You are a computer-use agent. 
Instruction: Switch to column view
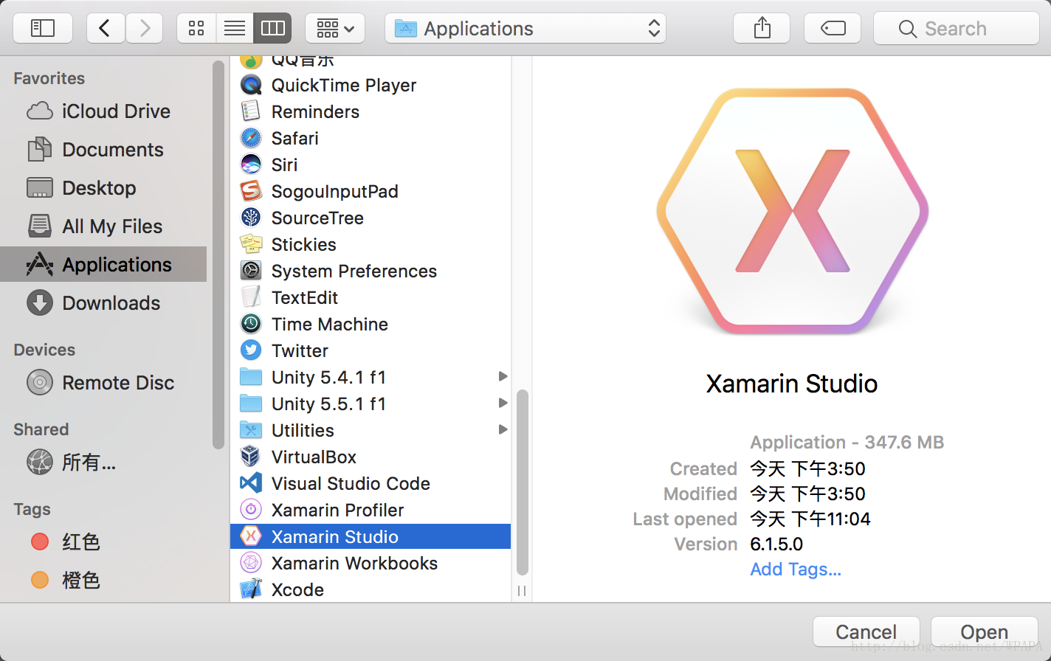click(272, 29)
